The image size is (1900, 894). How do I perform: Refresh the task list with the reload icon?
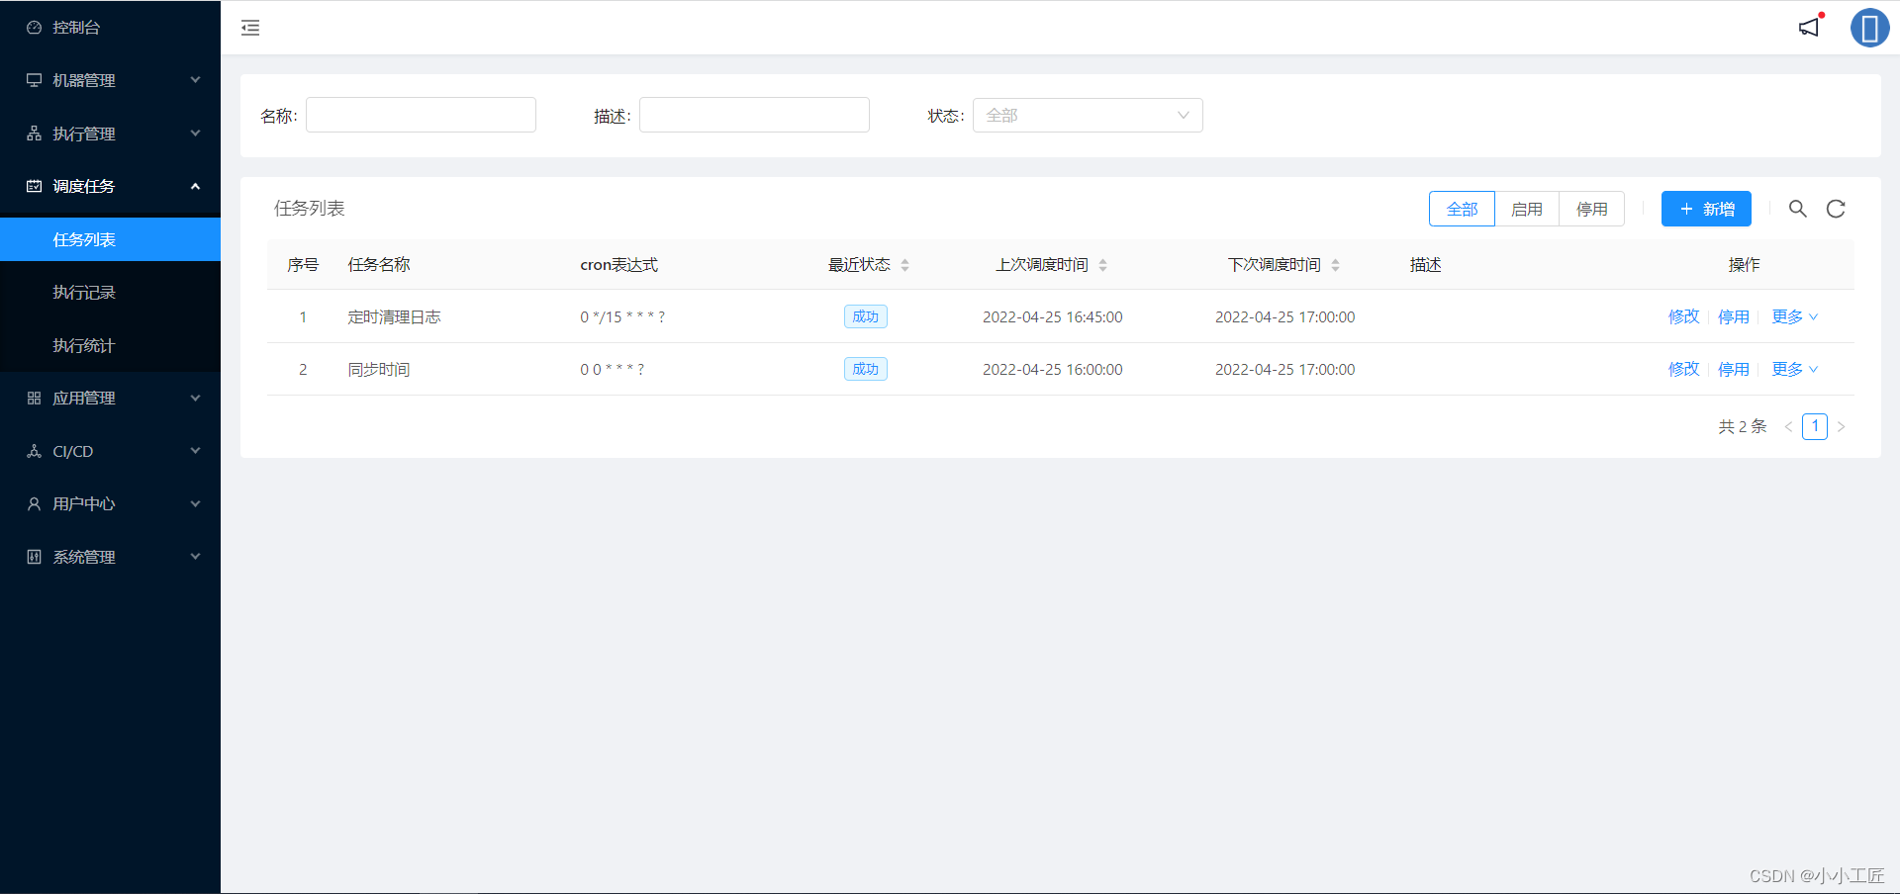[1836, 209]
